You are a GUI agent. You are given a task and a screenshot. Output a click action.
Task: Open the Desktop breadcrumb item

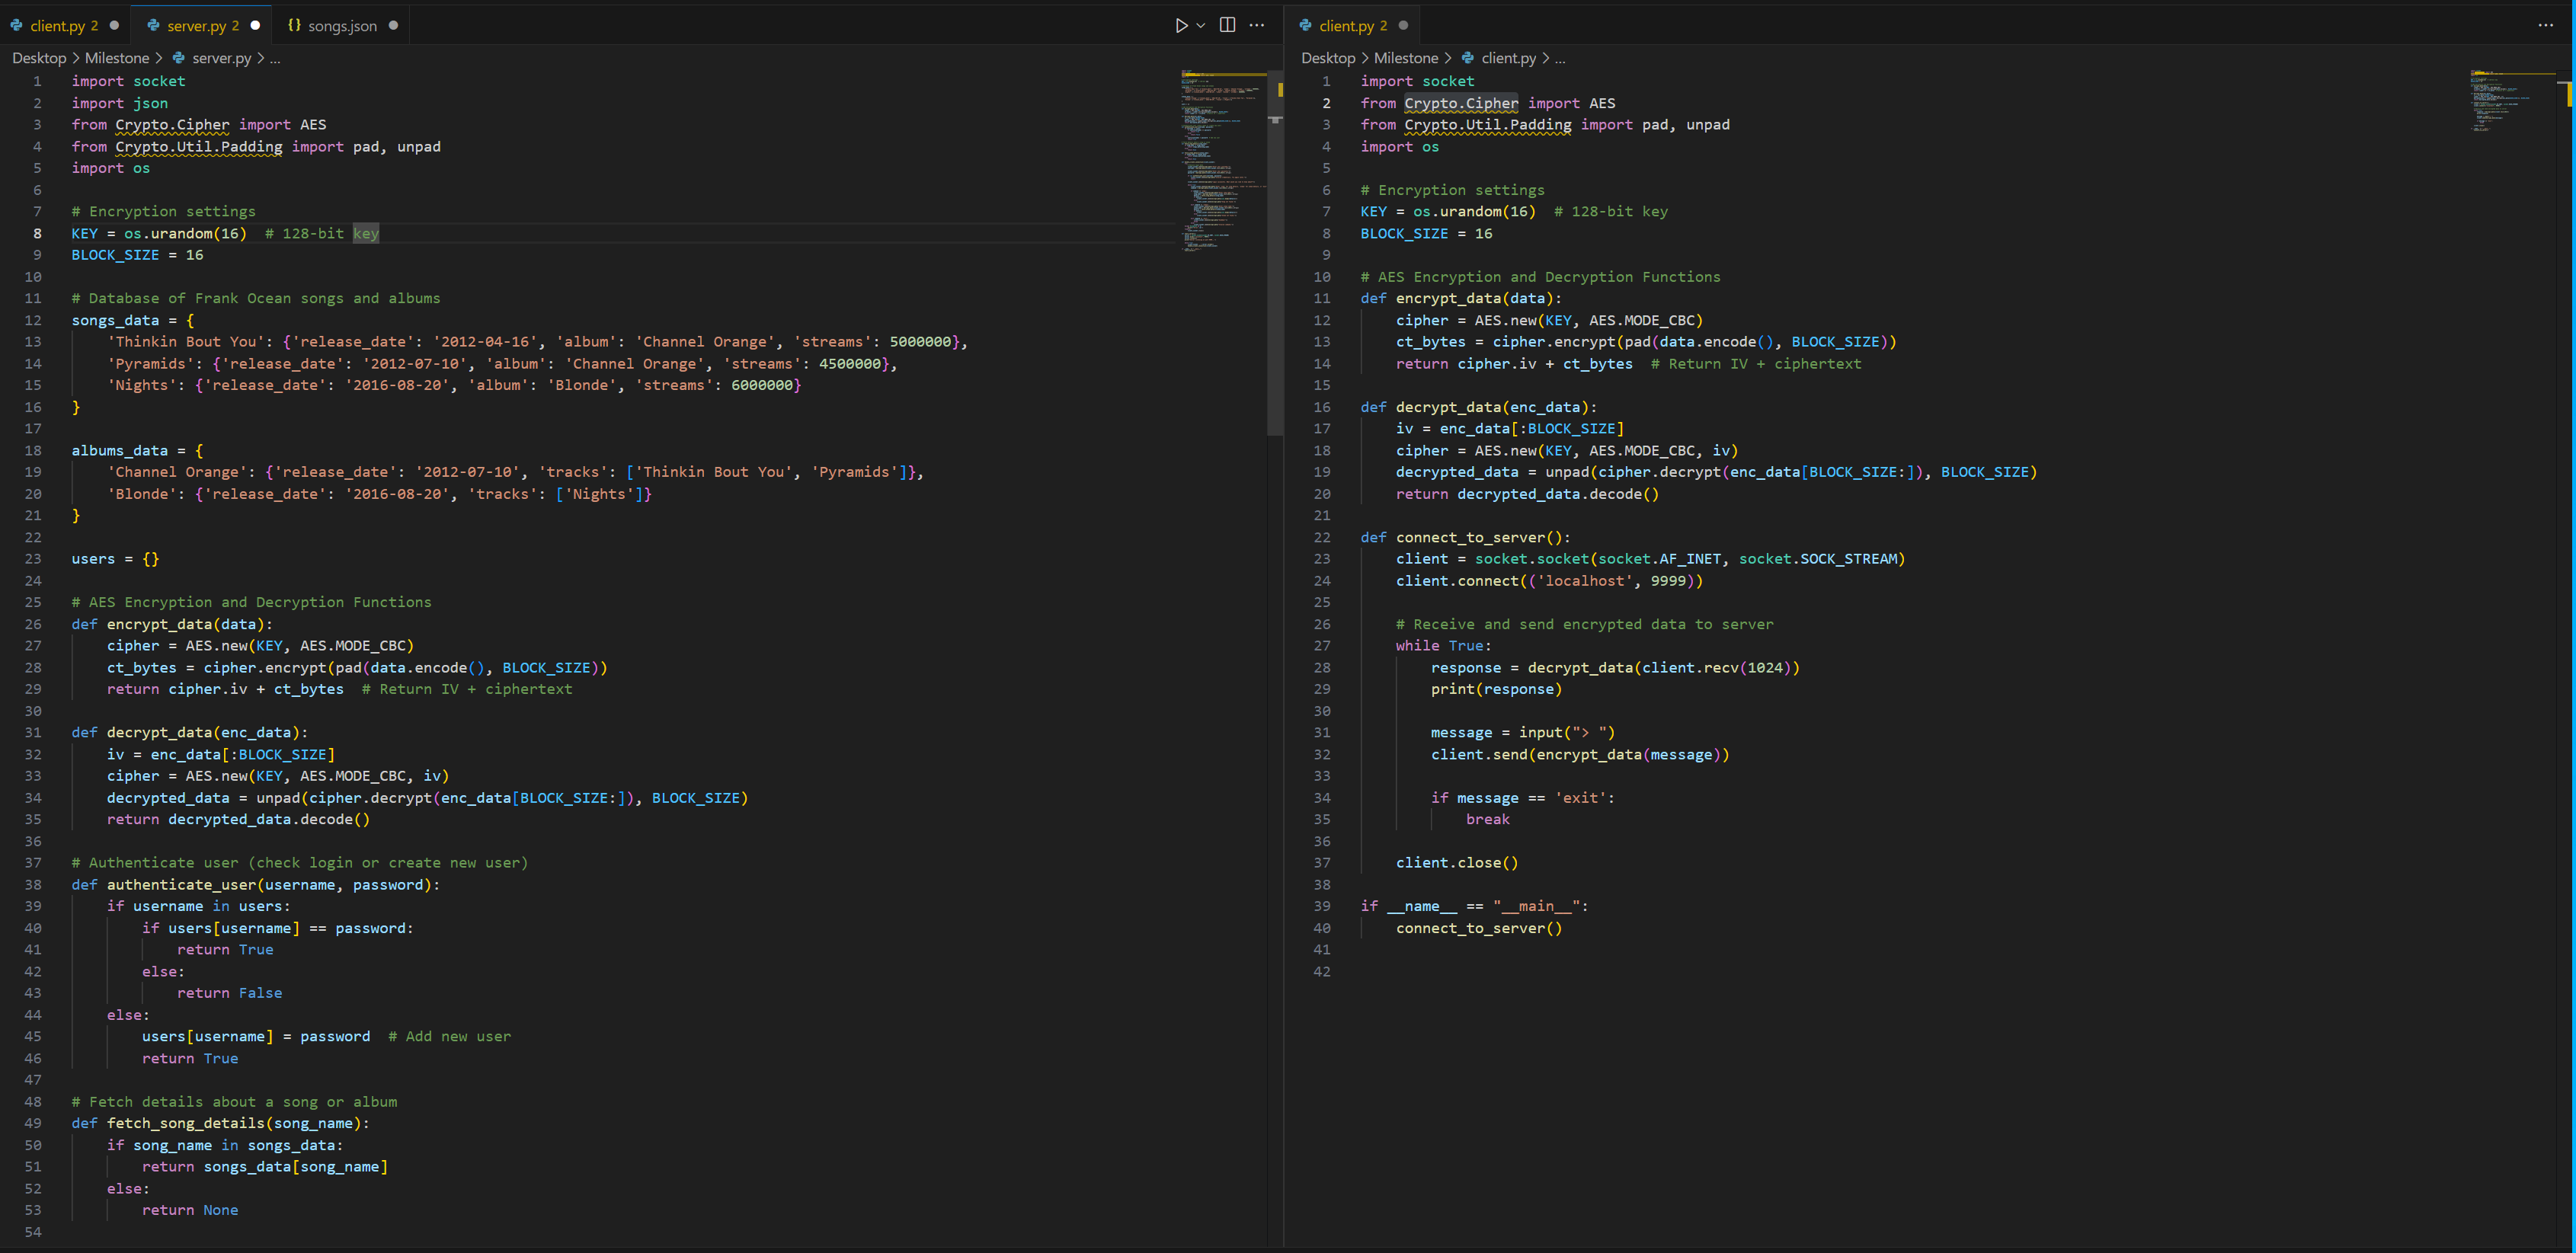[39, 58]
